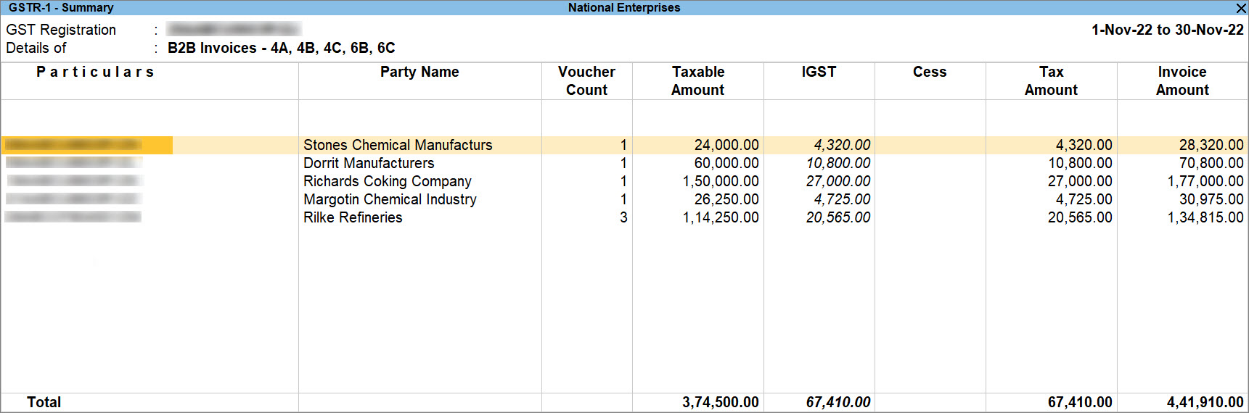Select invoice amount 1,34,815.00
This screenshot has height=413, width=1249.
(x=1205, y=217)
